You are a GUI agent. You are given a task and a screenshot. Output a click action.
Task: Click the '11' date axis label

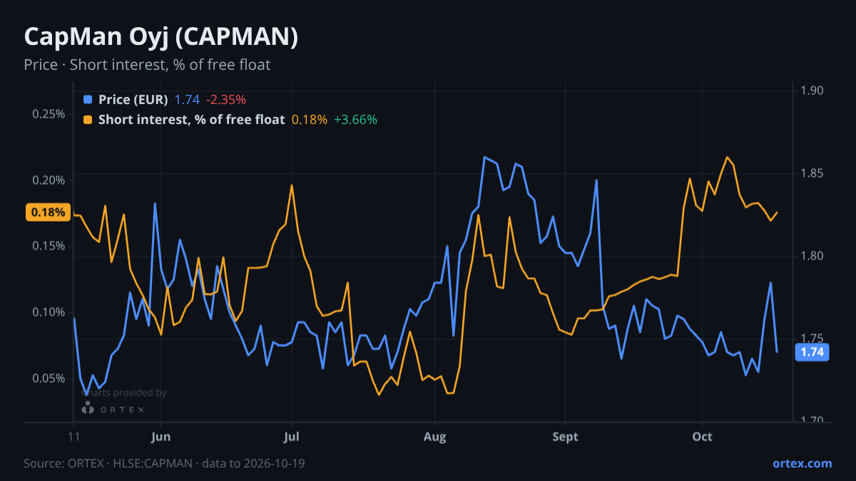[73, 437]
